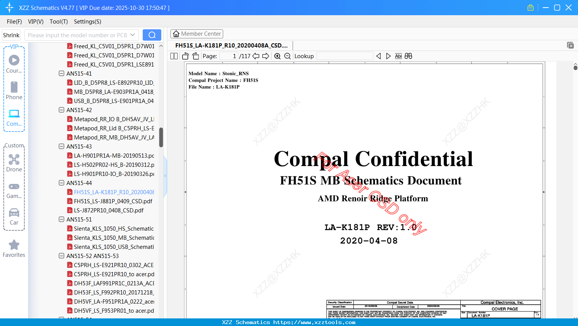578x326 pixels.
Task: Click the binoculars search icon
Action: click(x=408, y=56)
